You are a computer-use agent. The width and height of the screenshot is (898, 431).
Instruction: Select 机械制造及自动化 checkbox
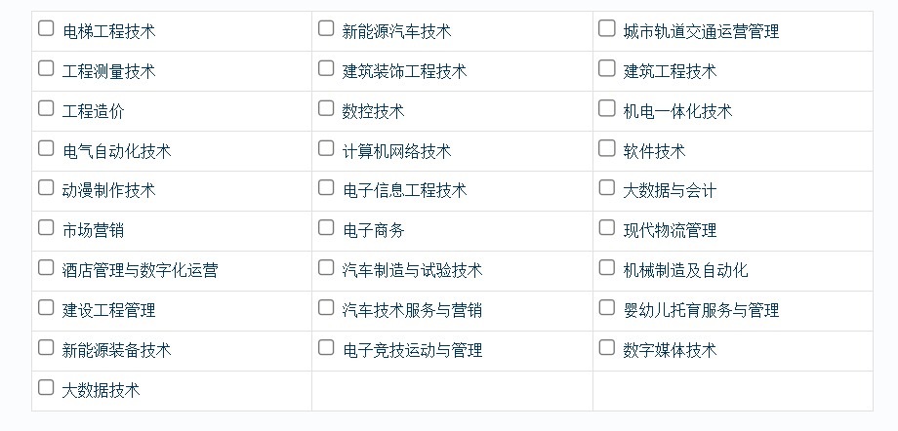[x=606, y=268]
